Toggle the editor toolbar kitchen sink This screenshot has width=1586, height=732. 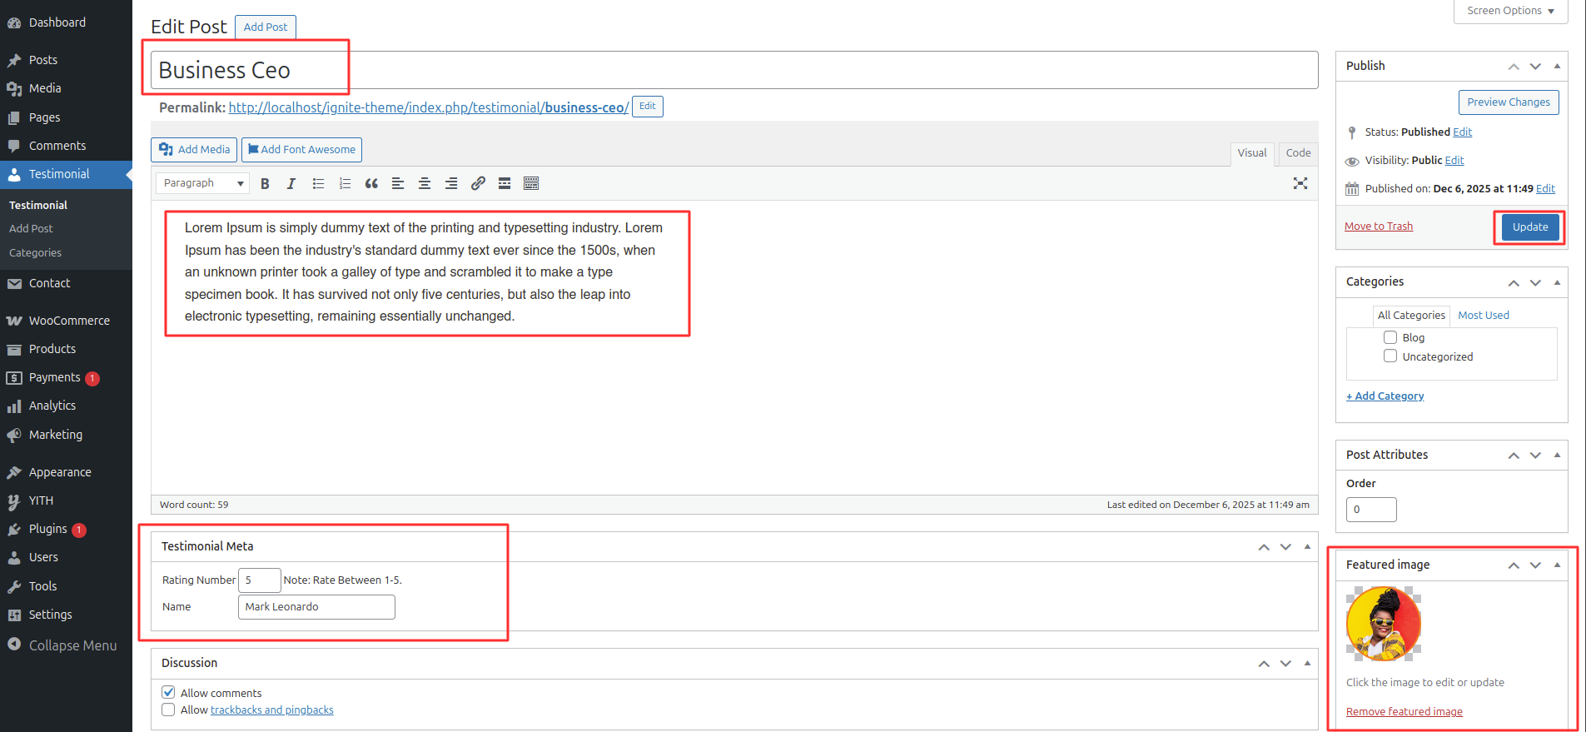click(531, 184)
